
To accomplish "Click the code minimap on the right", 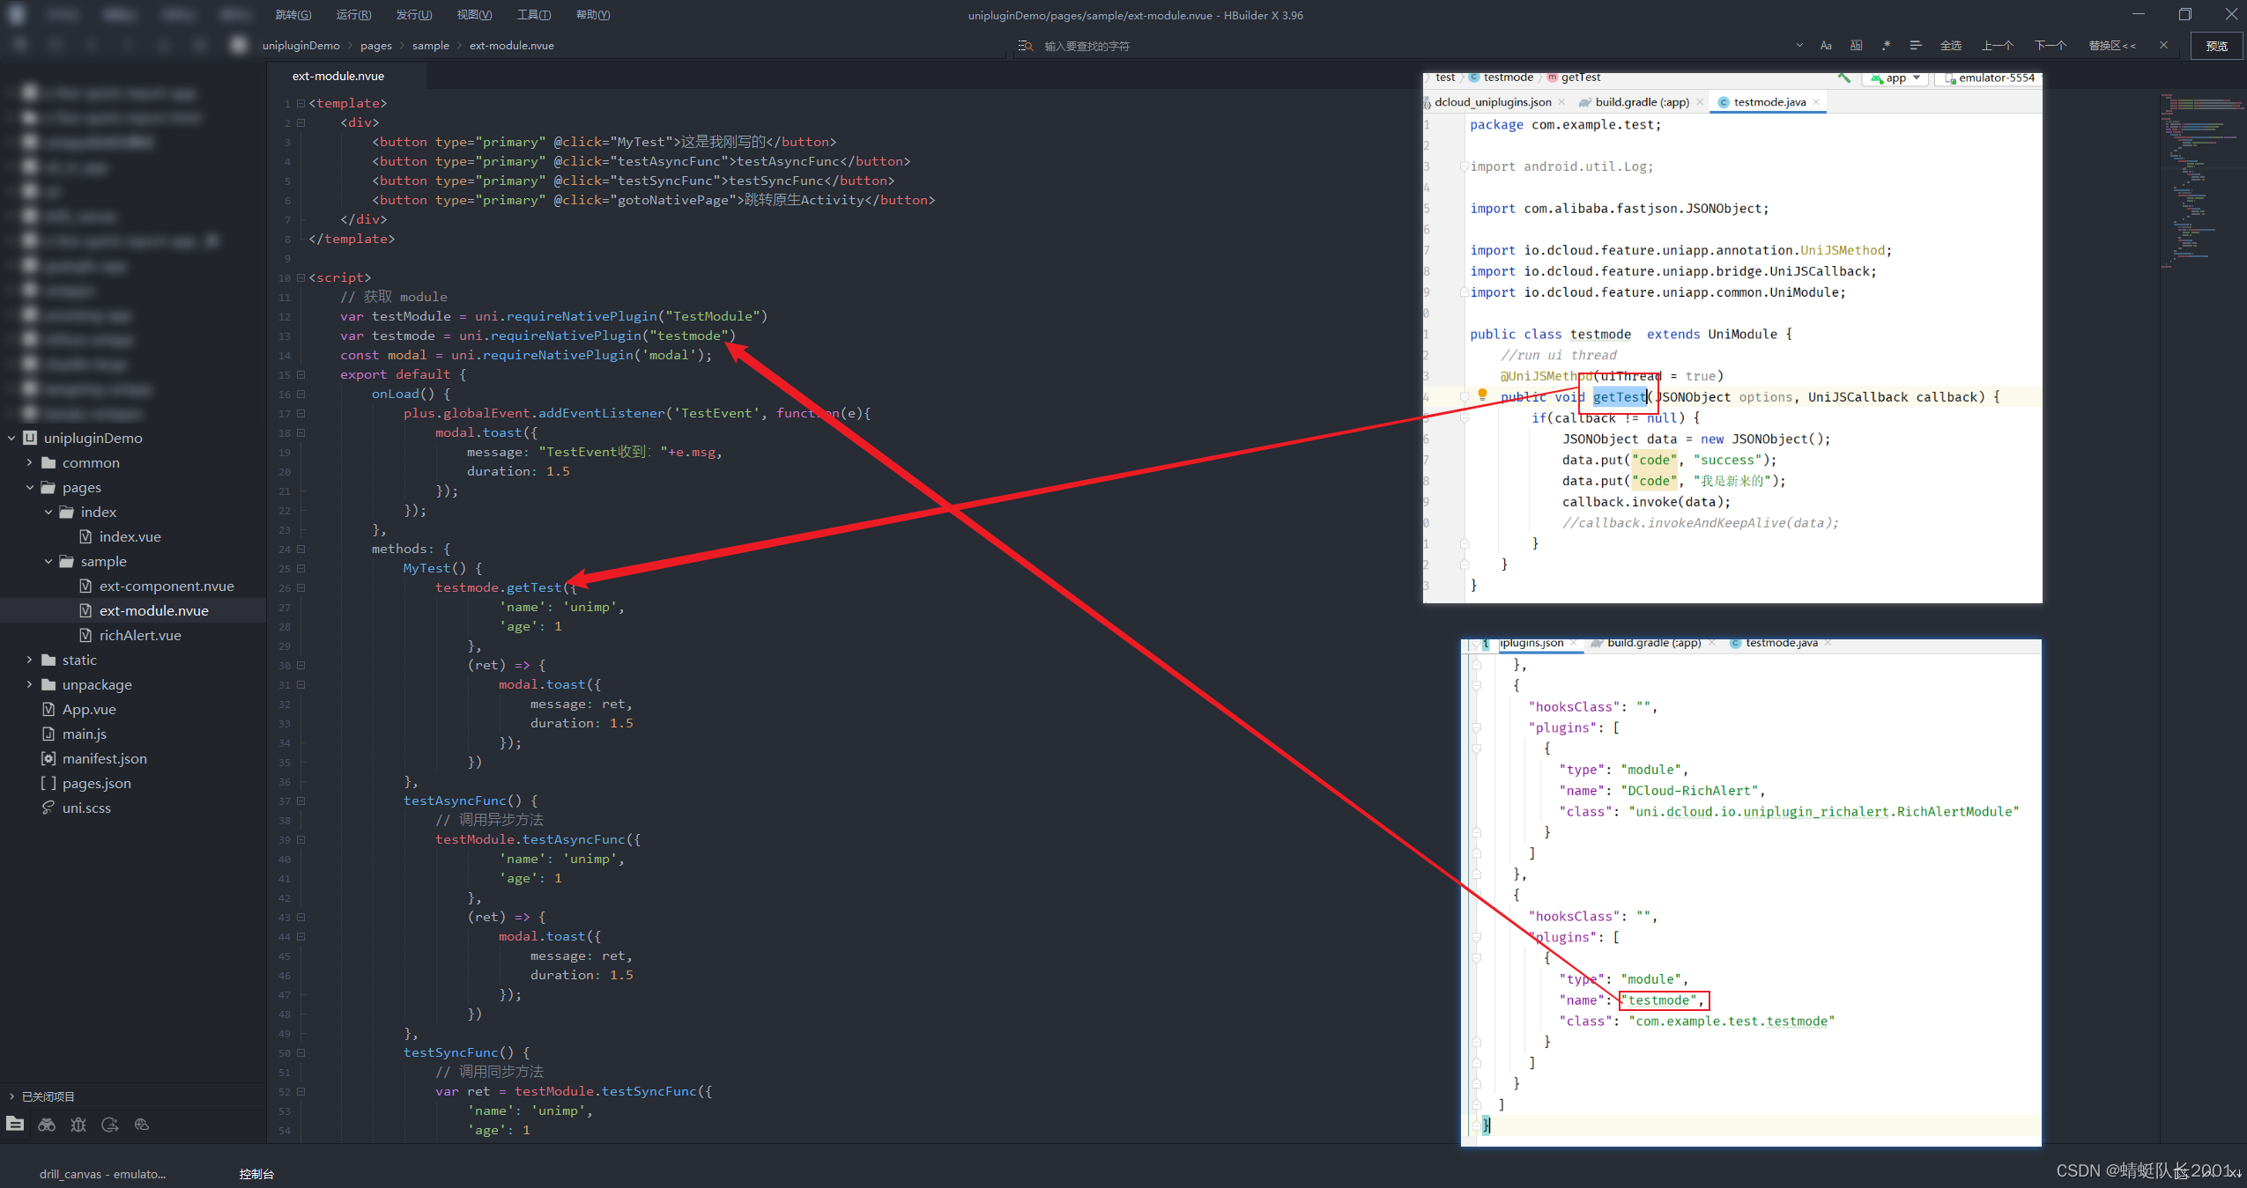I will [x=2203, y=181].
